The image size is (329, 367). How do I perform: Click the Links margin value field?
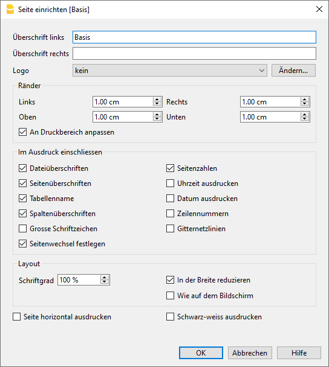(123, 102)
